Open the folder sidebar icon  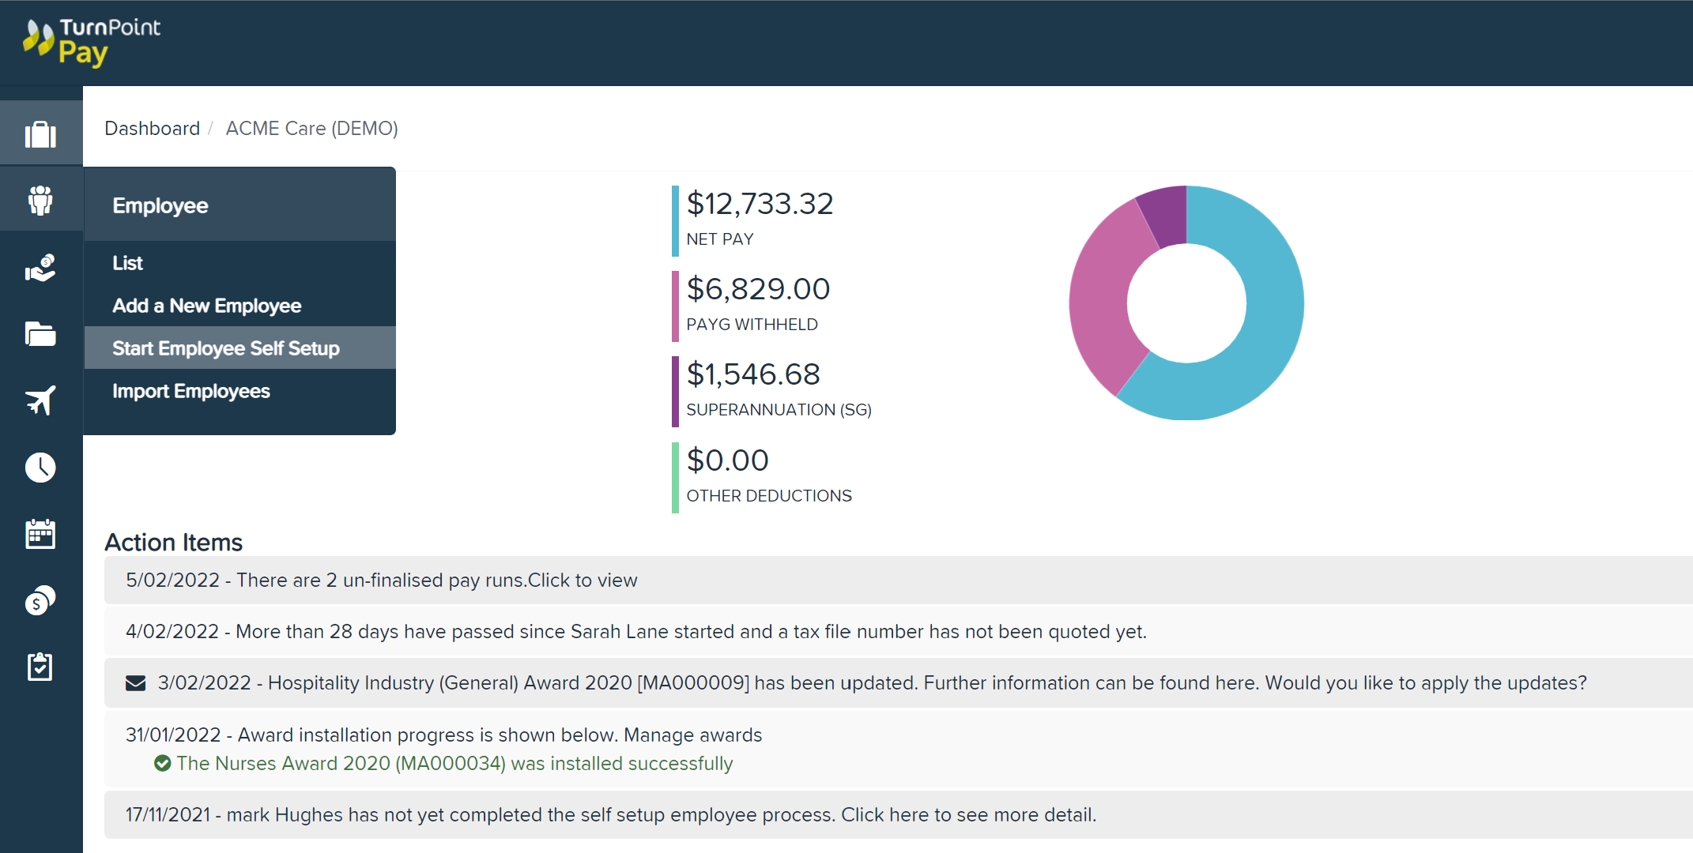click(40, 334)
